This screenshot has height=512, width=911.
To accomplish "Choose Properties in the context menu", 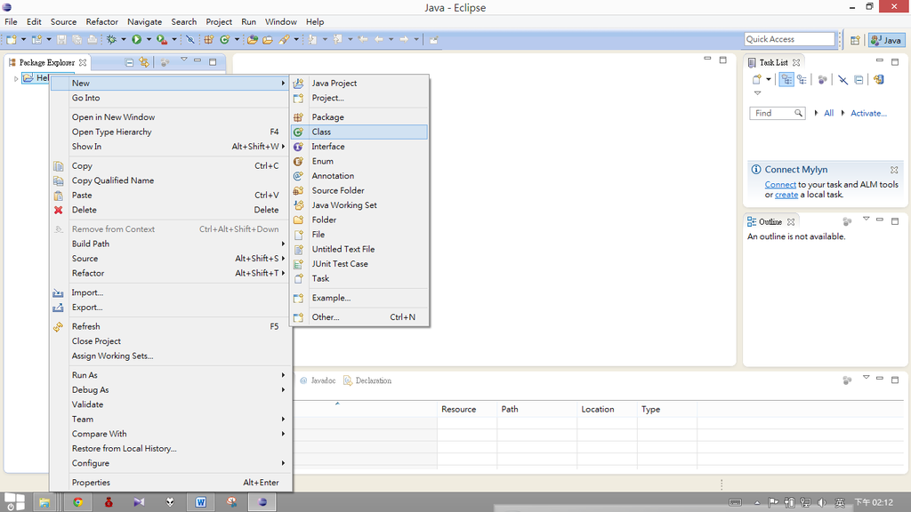I will (x=91, y=483).
